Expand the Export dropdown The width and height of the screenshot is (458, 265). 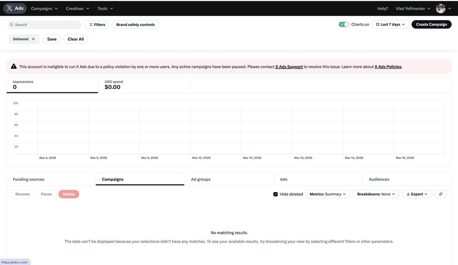pyautogui.click(x=417, y=194)
